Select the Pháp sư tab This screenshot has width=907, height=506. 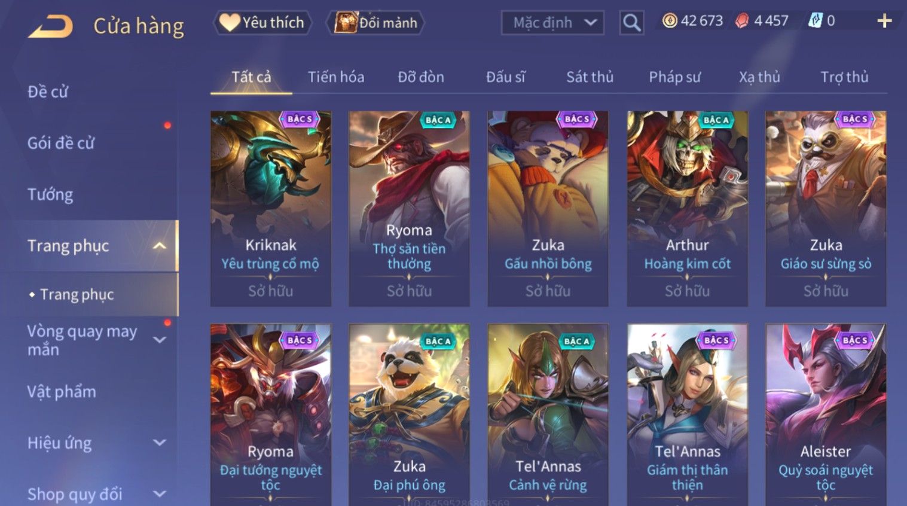pos(674,77)
